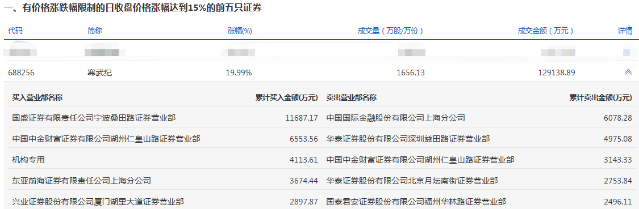
Task: Select stock name 寒武纪
Action: (99, 73)
